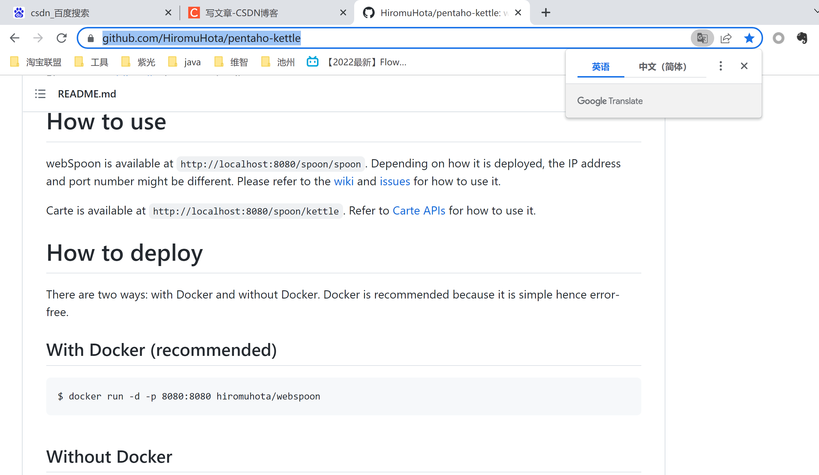This screenshot has width=819, height=475.
Task: Share this page using the share icon
Action: 726,38
